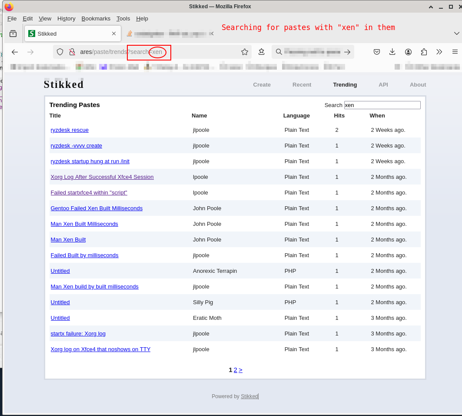The width and height of the screenshot is (462, 416).
Task: Open the Firefox account icon
Action: 408,52
